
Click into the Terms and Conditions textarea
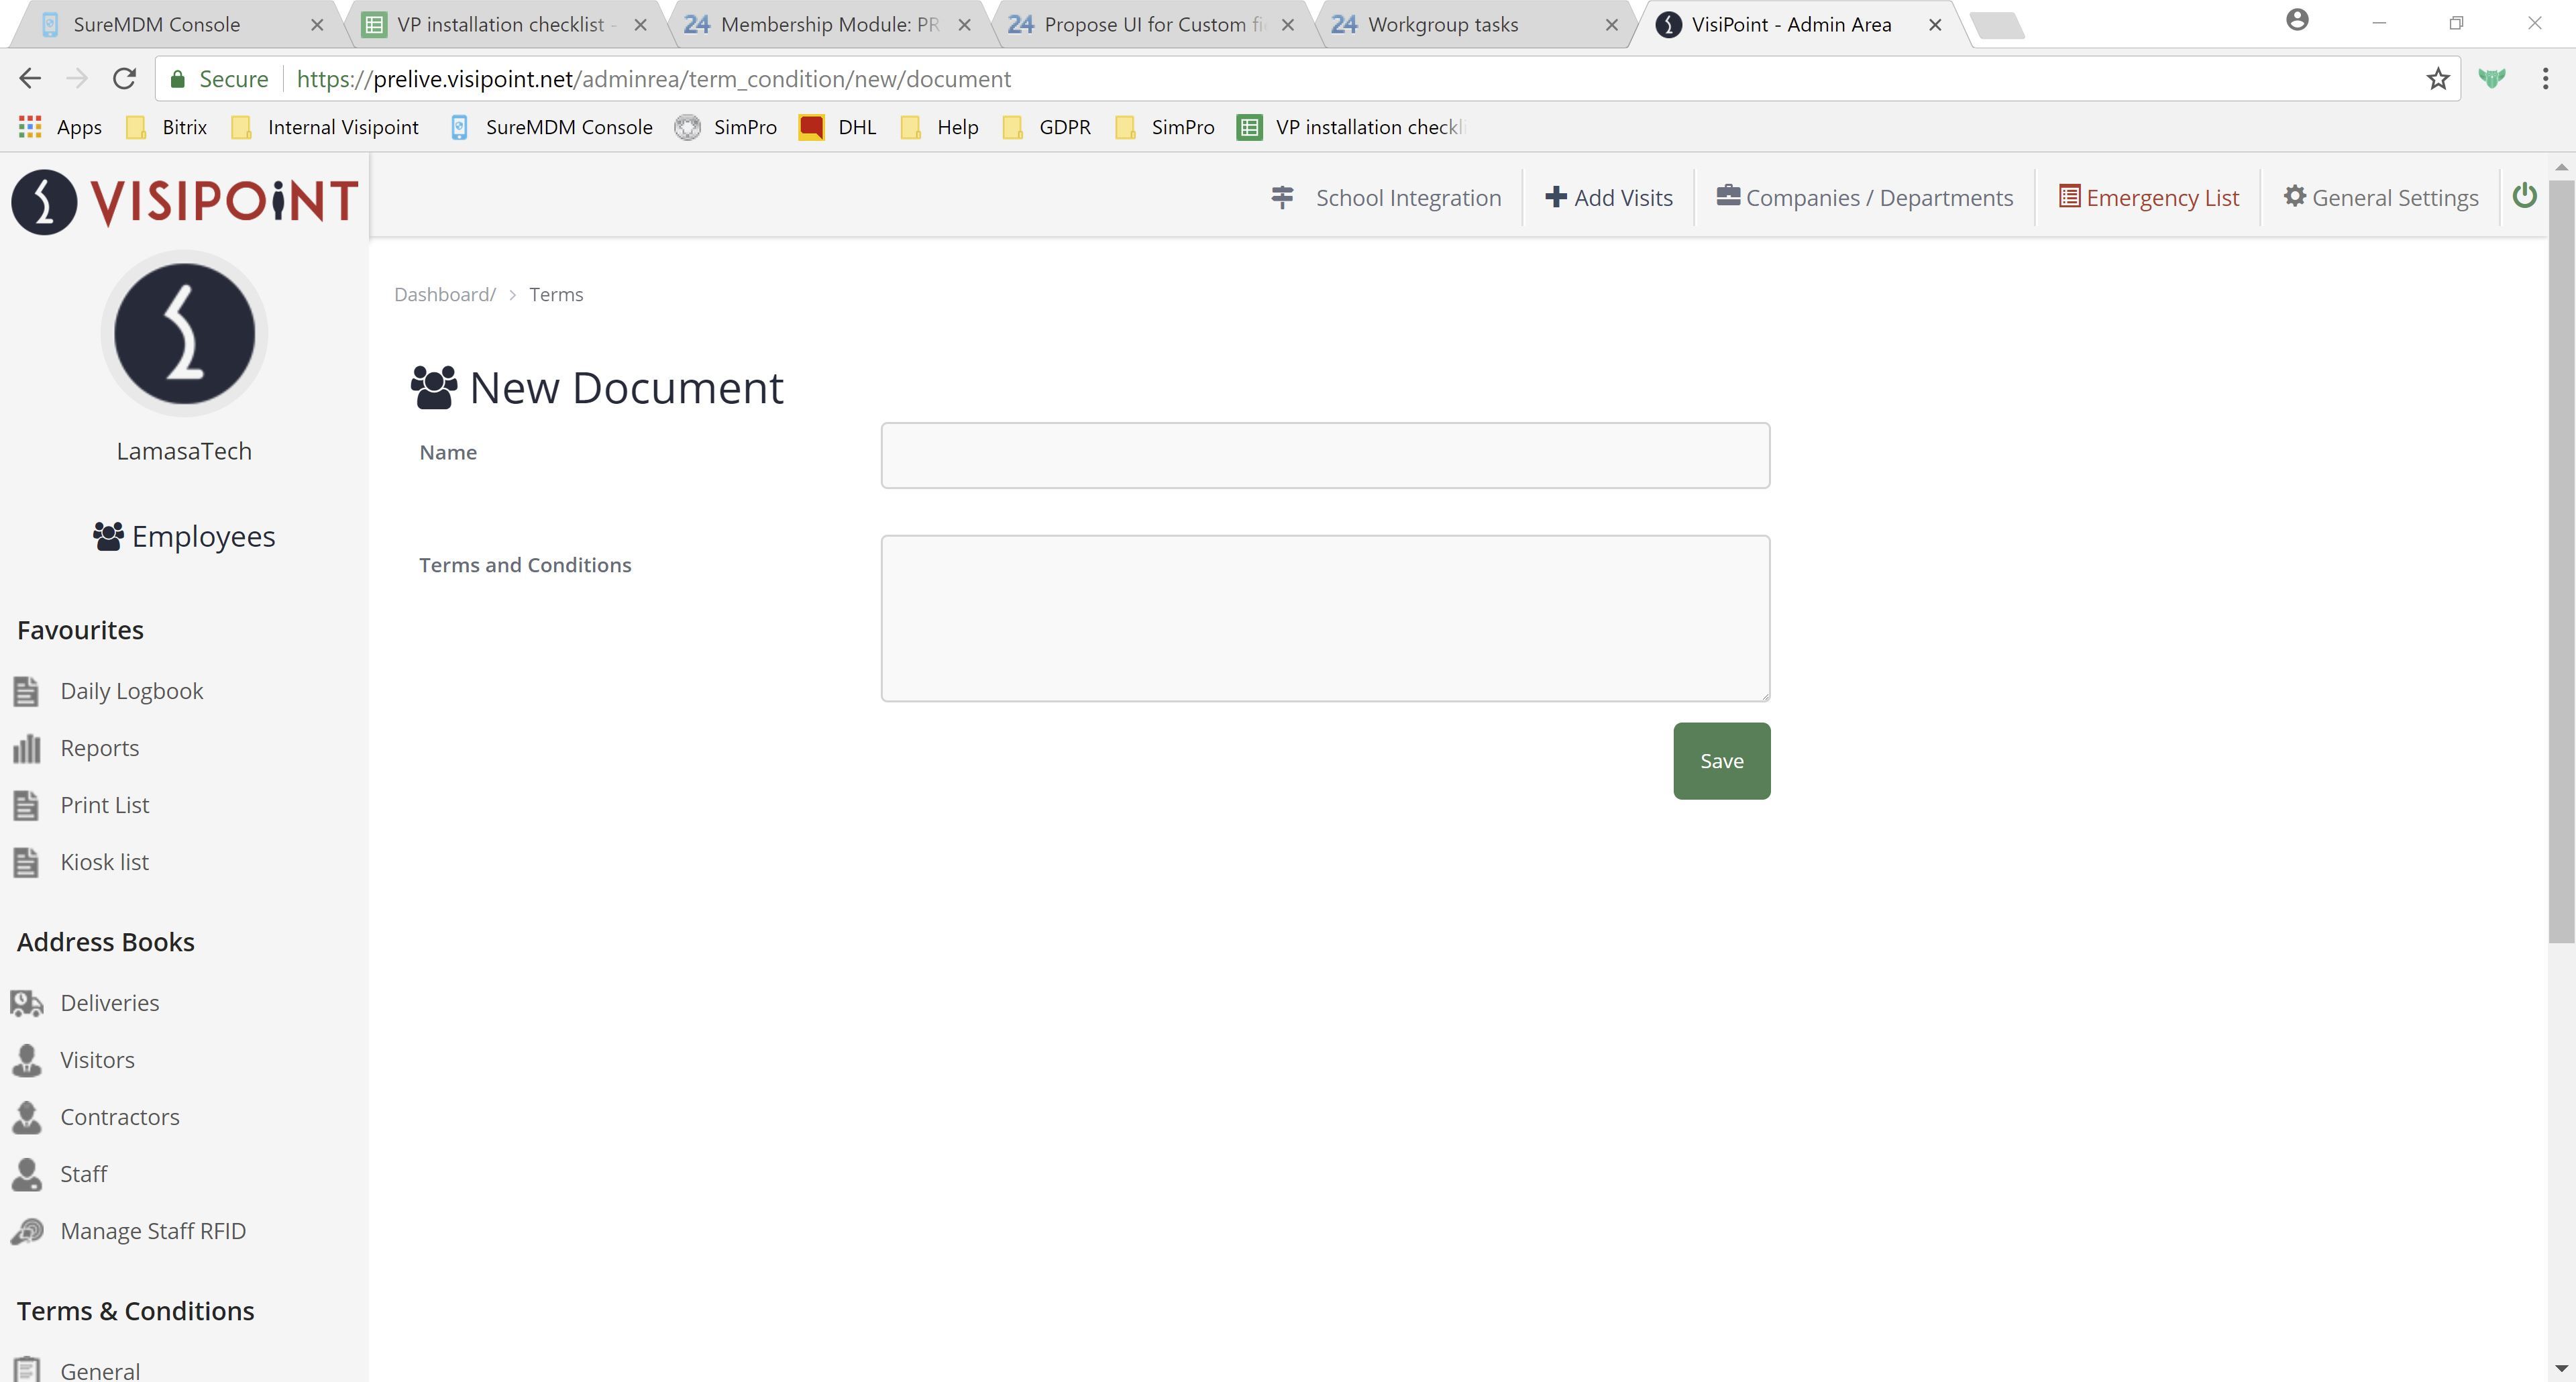click(1325, 618)
